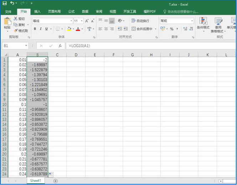Click the Insert Function fx icon

click(60, 46)
